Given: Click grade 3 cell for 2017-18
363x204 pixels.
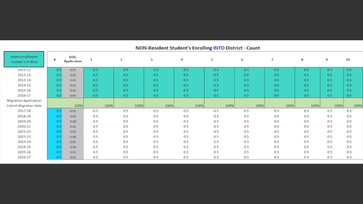Looking at the screenshot, I should coord(159,111).
